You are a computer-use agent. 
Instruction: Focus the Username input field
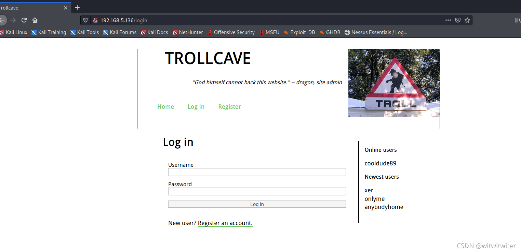point(257,172)
